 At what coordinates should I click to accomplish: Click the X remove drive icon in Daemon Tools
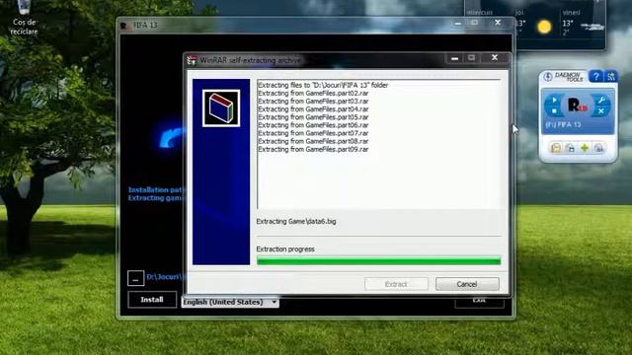click(601, 110)
